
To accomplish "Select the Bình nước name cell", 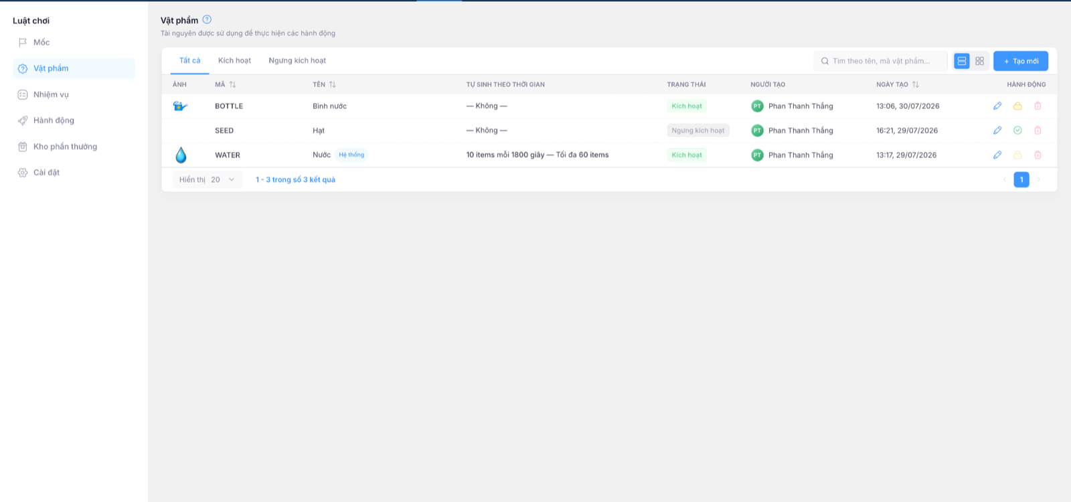I will (329, 106).
